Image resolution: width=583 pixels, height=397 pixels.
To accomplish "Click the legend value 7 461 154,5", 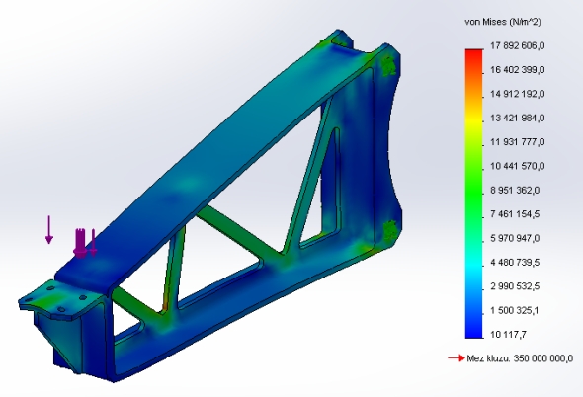I will point(515,214).
